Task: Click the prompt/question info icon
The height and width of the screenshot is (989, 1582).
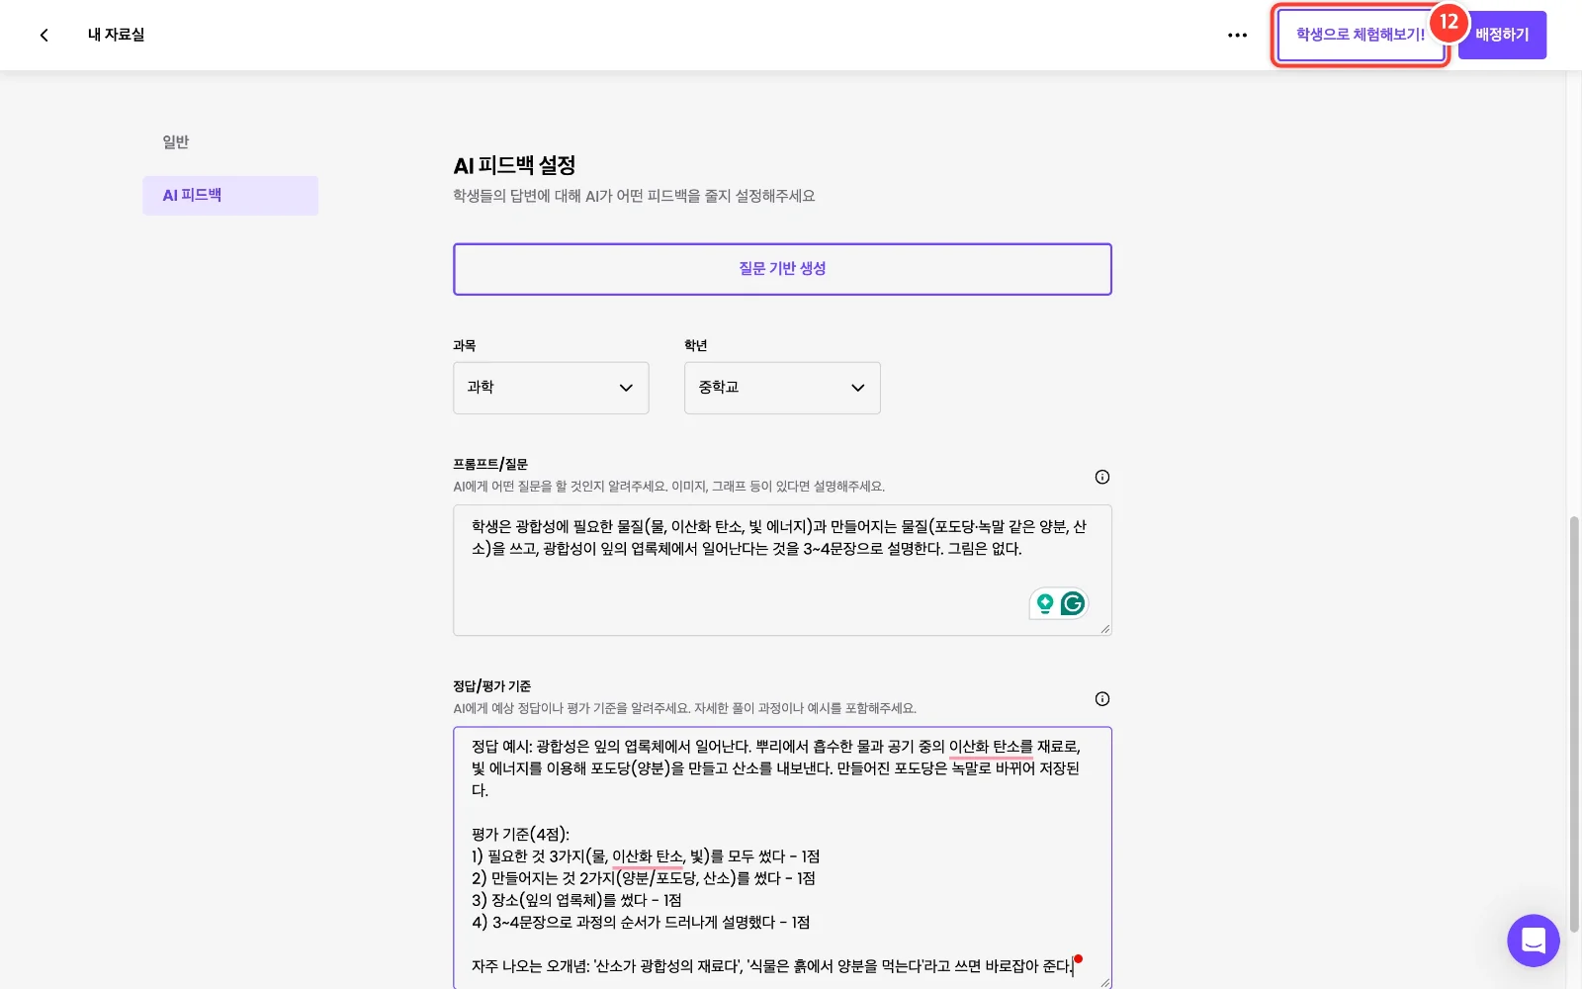Action: [1101, 477]
